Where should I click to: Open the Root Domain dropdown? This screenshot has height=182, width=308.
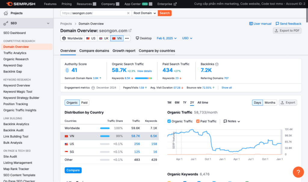145,13
